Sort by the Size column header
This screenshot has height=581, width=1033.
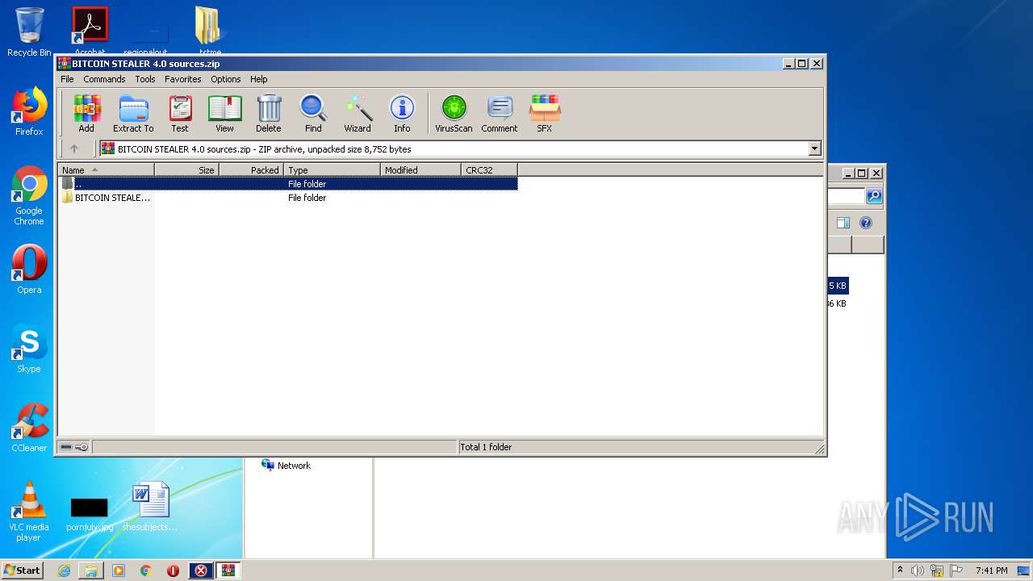click(x=187, y=170)
